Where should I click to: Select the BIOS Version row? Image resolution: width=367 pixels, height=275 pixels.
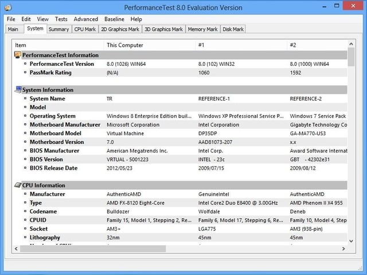pos(180,159)
